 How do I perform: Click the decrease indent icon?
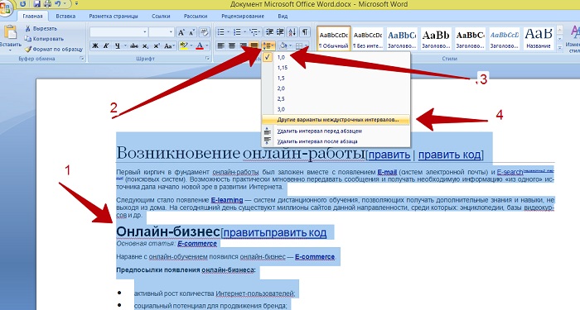click(270, 32)
